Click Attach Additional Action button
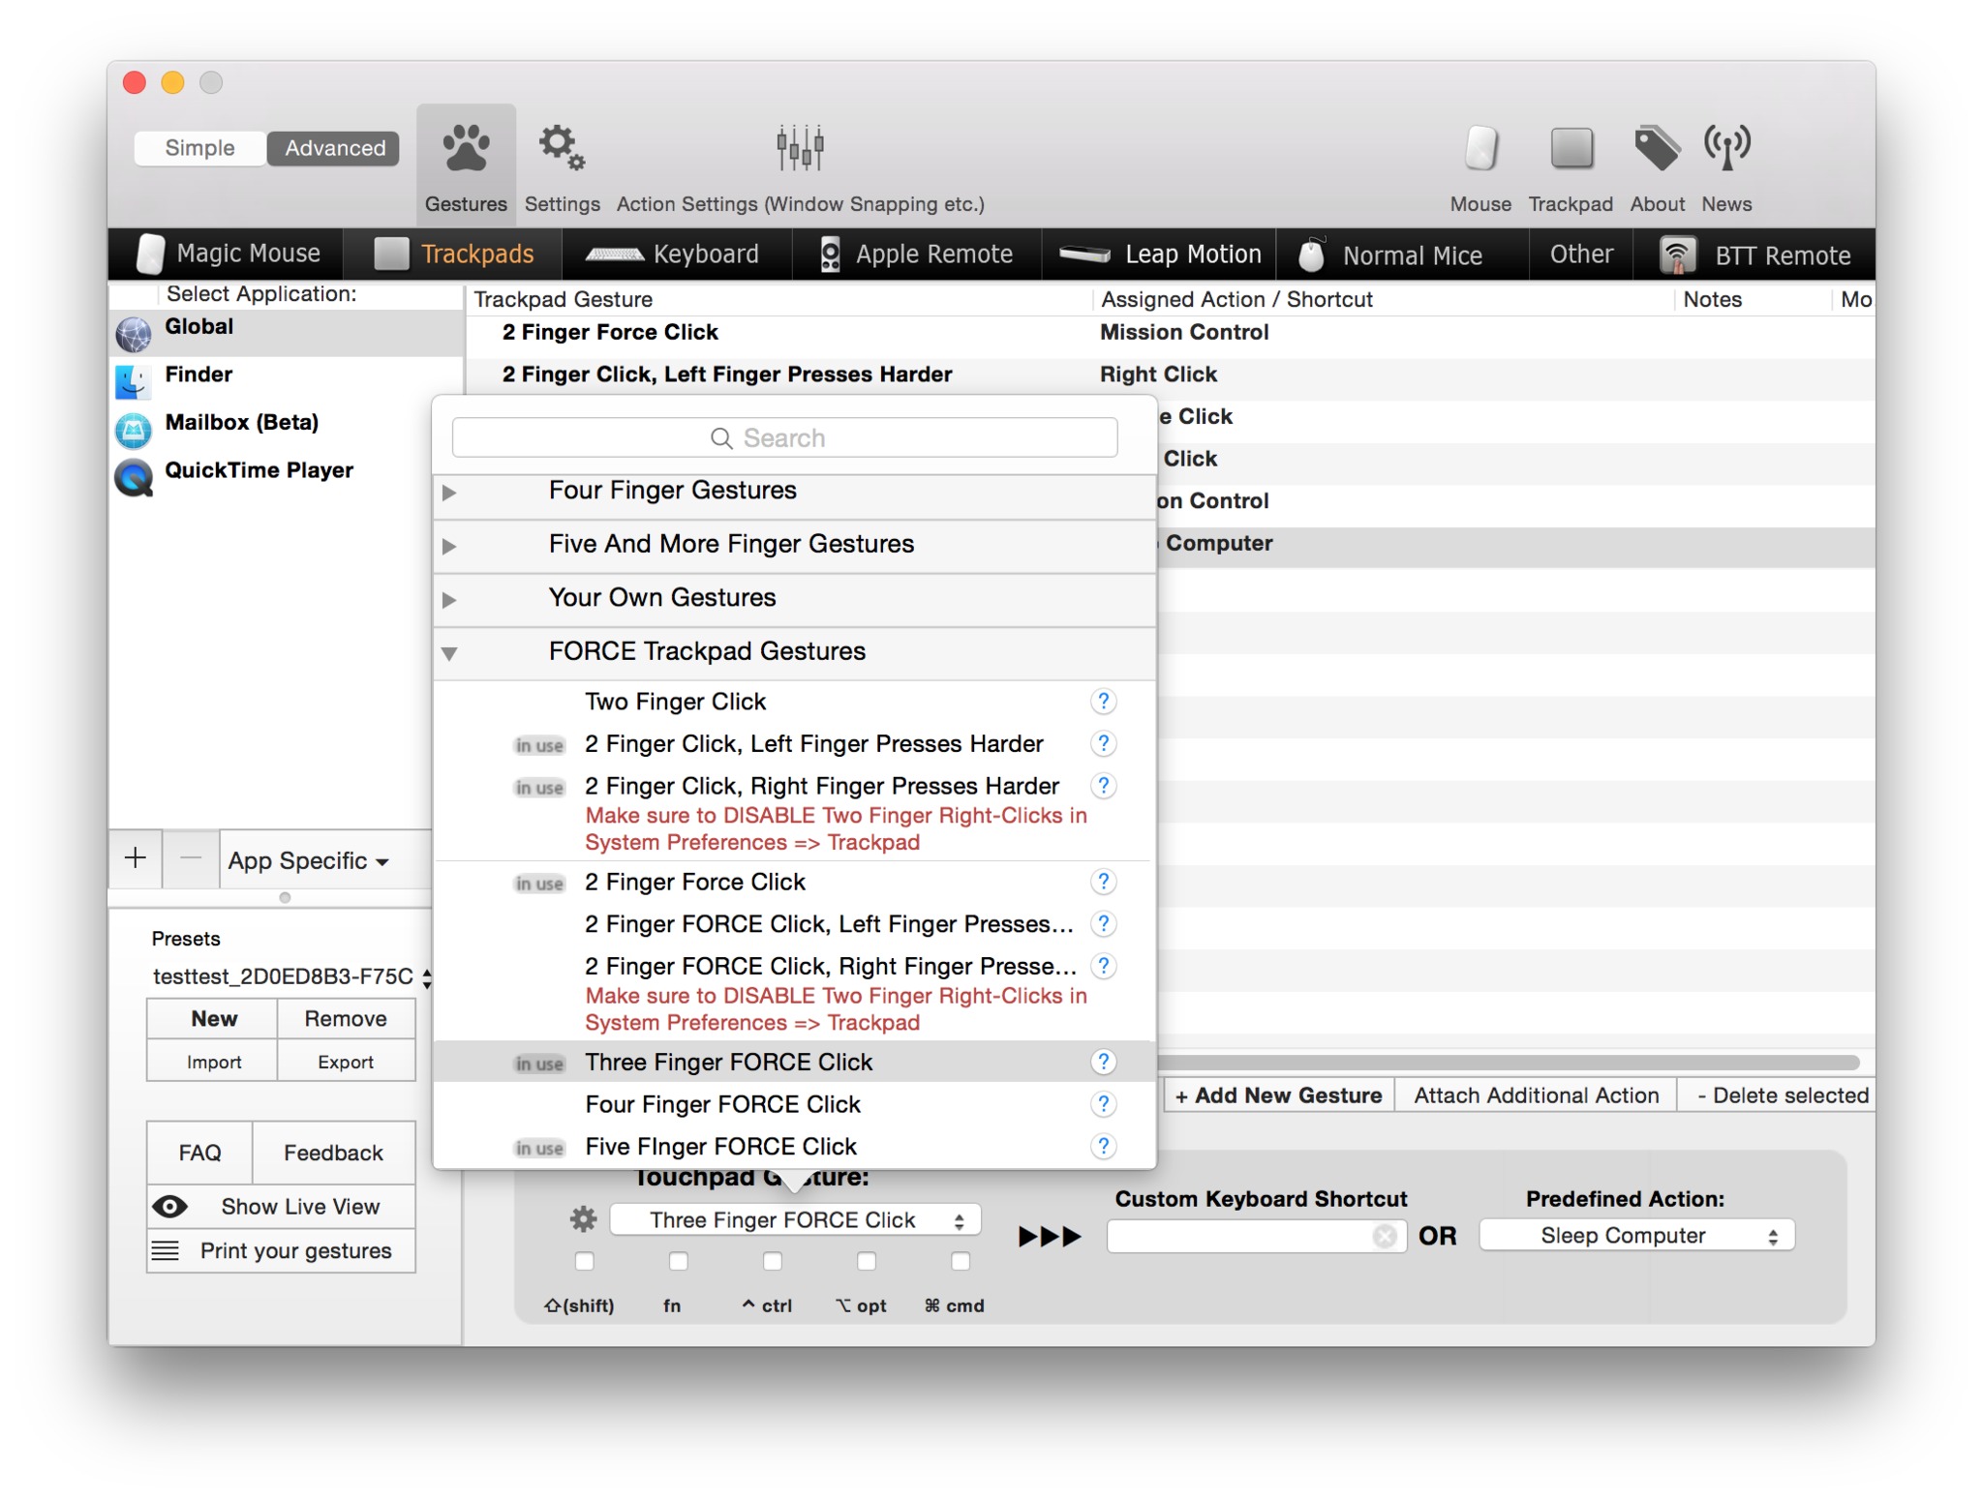 (x=1537, y=1095)
